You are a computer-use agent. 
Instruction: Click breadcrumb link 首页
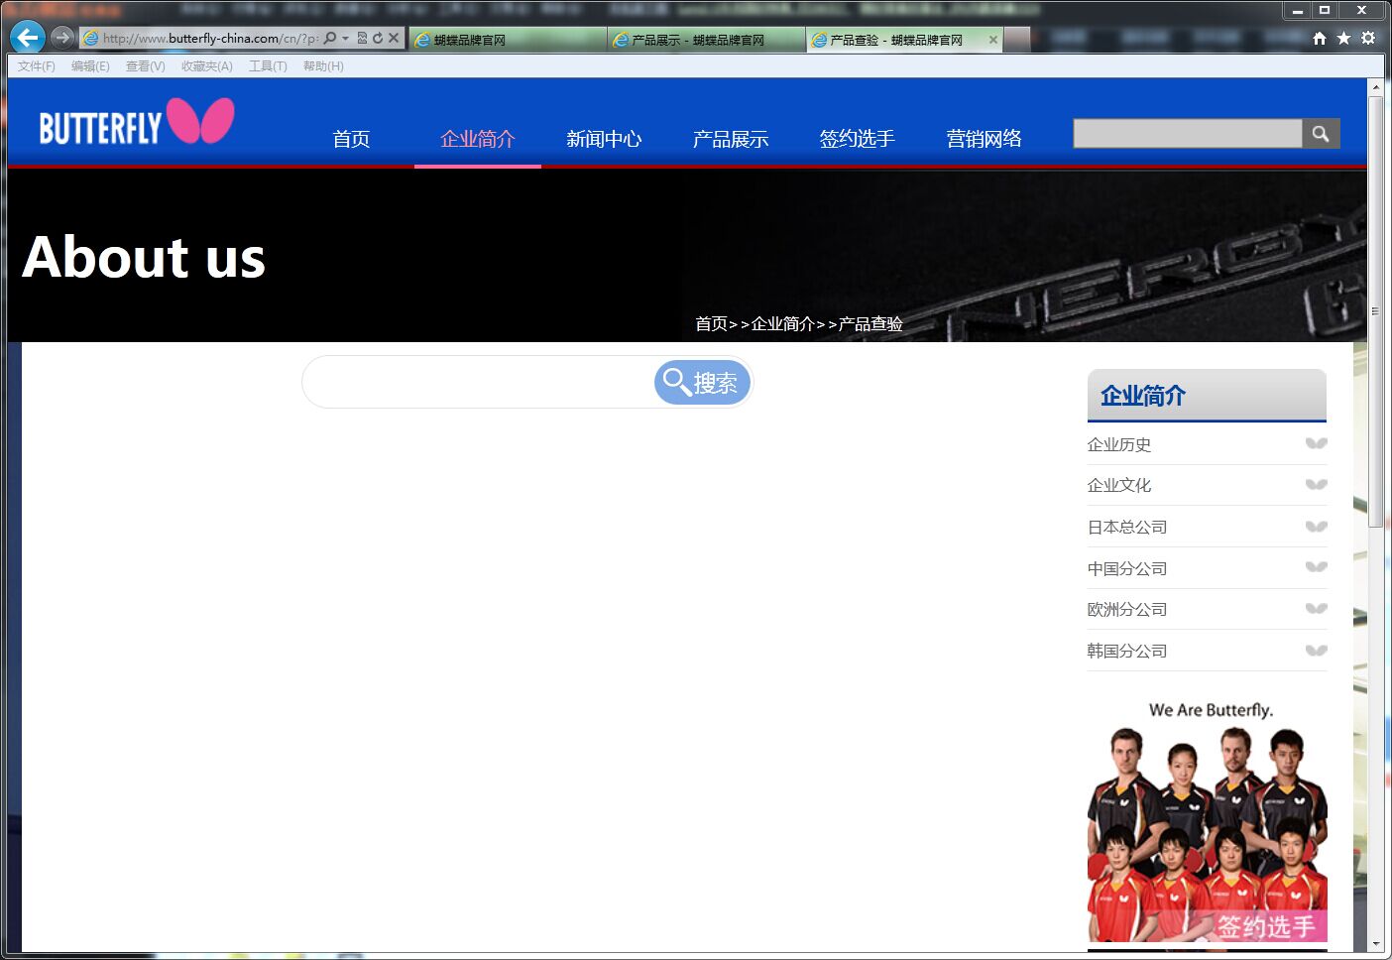coord(712,323)
